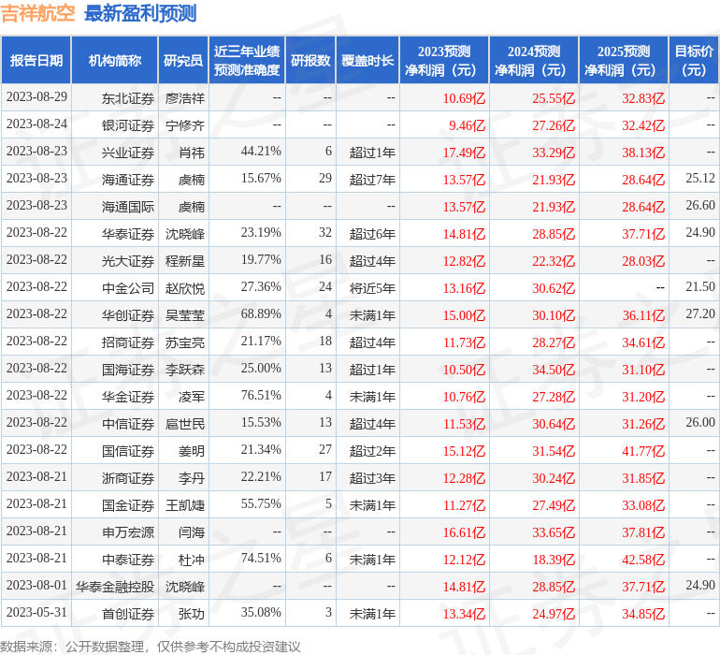Select the 研究员 column header
The image size is (720, 655).
pyautogui.click(x=183, y=60)
